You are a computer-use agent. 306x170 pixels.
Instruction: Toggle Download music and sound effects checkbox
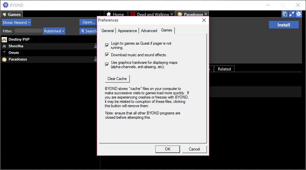pos(107,55)
